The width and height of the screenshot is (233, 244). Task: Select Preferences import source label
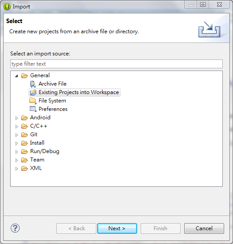53,109
